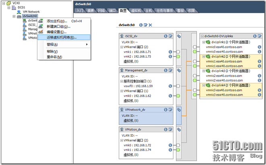Click info icon for vmk0 192.168.1.72

[170, 145]
